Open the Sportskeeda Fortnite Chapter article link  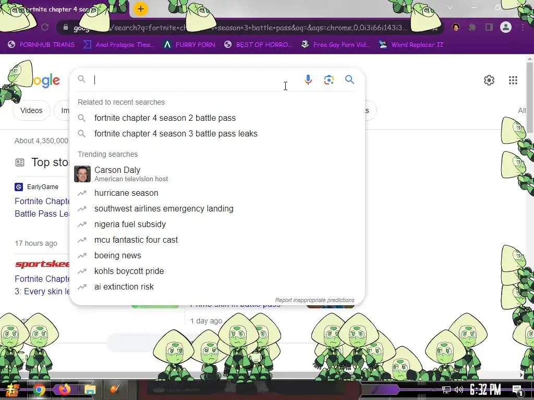click(x=42, y=285)
